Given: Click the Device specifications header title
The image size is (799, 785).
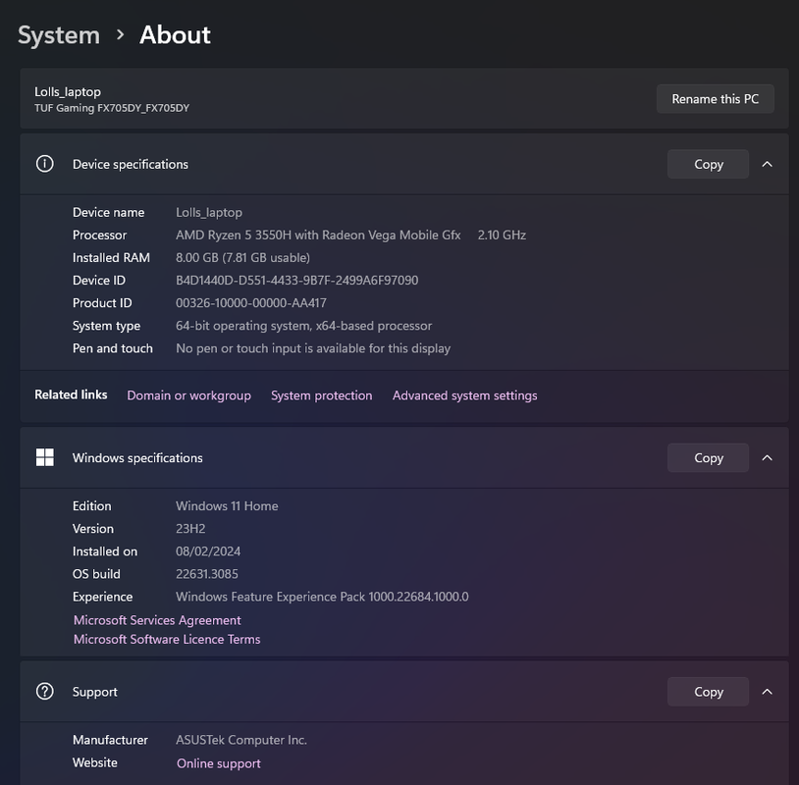Looking at the screenshot, I should tap(131, 164).
